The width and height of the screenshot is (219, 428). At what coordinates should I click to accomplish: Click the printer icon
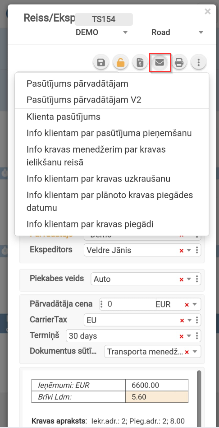(179, 62)
